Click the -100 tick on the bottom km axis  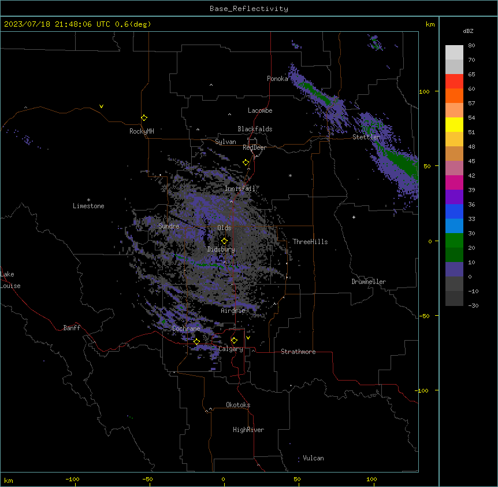(x=72, y=479)
